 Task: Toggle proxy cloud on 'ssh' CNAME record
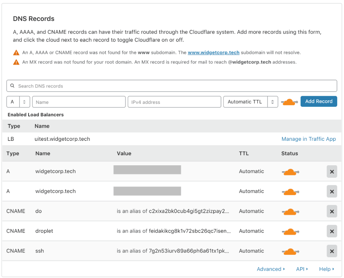click(290, 251)
